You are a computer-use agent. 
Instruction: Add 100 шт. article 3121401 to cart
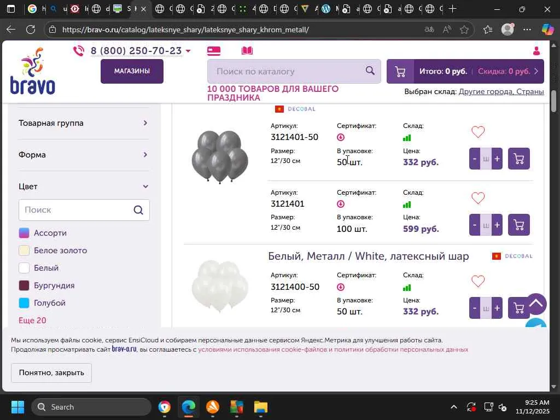click(x=518, y=225)
